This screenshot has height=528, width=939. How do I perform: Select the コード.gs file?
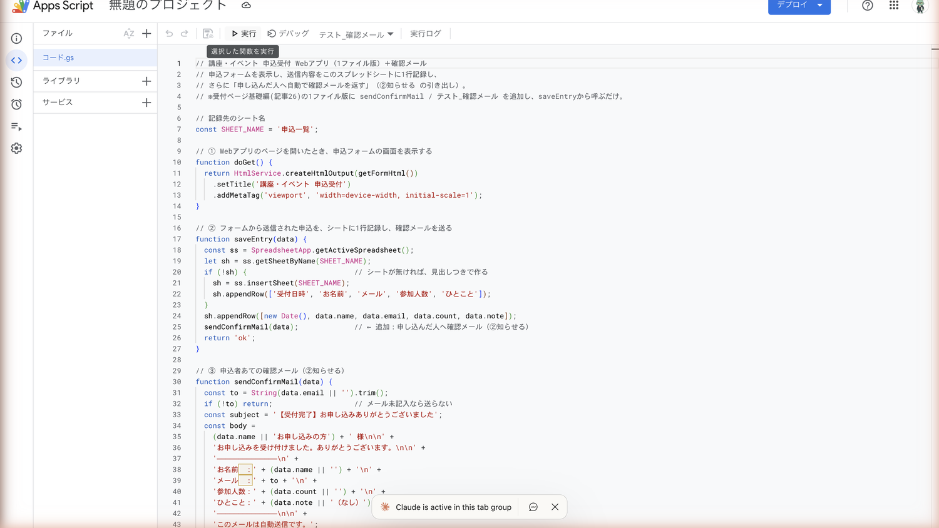pyautogui.click(x=95, y=58)
